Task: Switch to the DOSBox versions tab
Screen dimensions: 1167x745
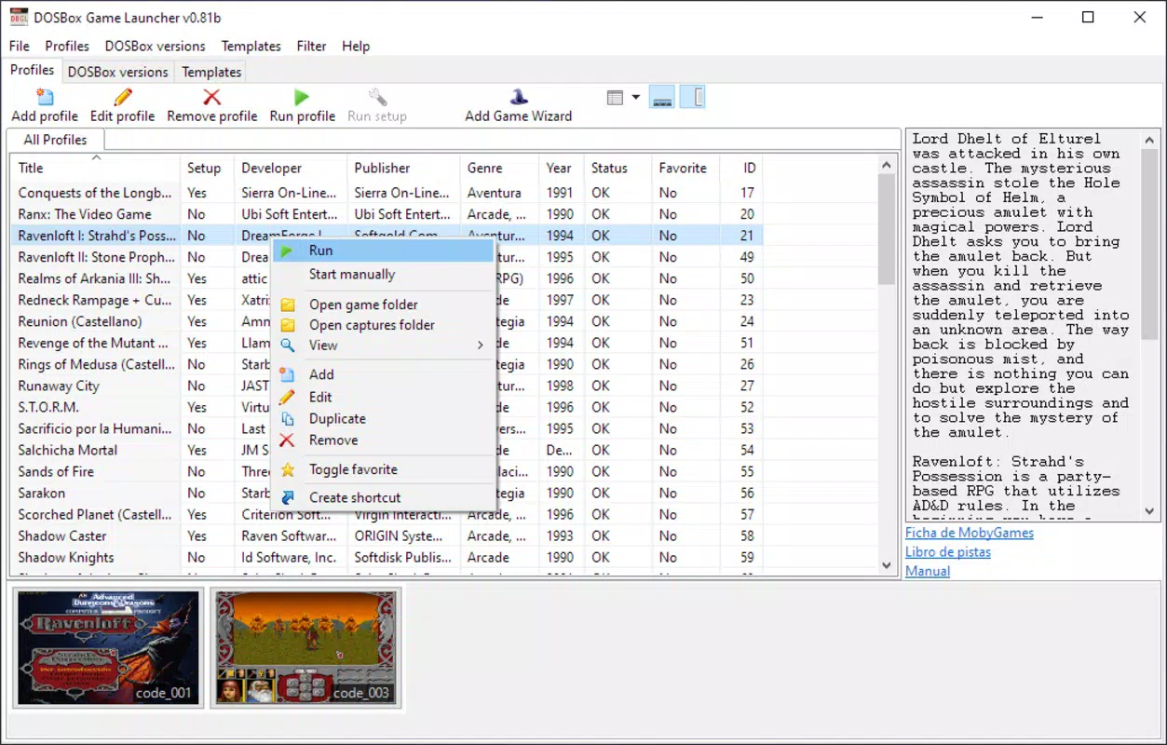Action: coord(118,72)
